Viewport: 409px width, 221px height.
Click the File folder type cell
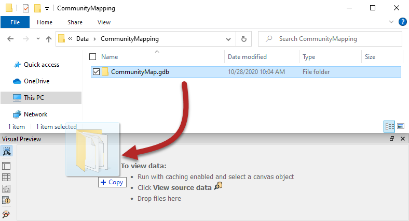[x=316, y=72]
